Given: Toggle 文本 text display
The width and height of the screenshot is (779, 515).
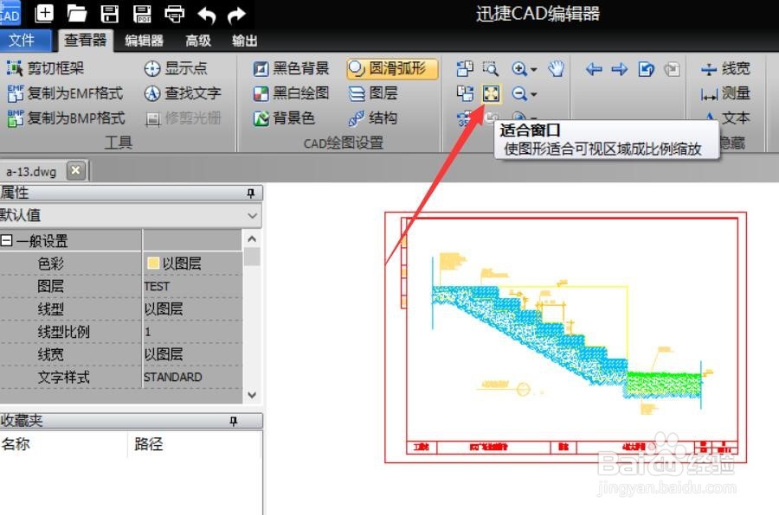Looking at the screenshot, I should 728,118.
